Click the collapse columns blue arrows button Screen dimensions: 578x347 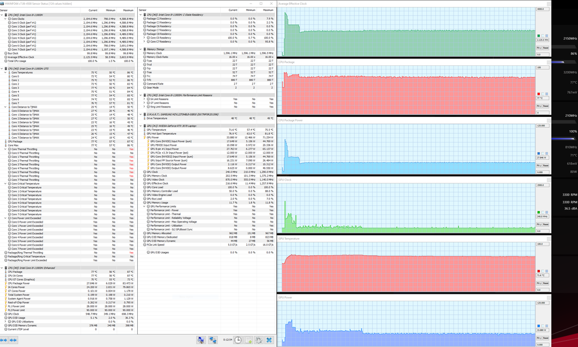13,340
